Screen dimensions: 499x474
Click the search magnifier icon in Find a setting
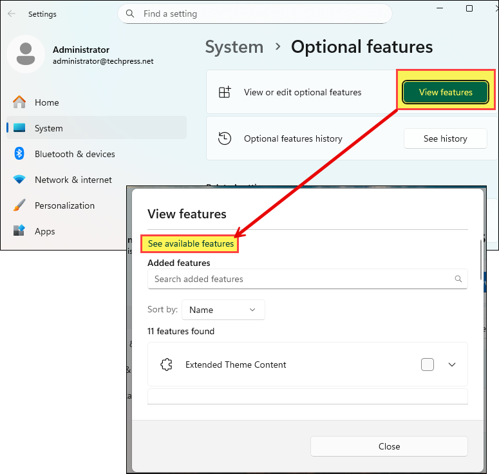[x=130, y=14]
